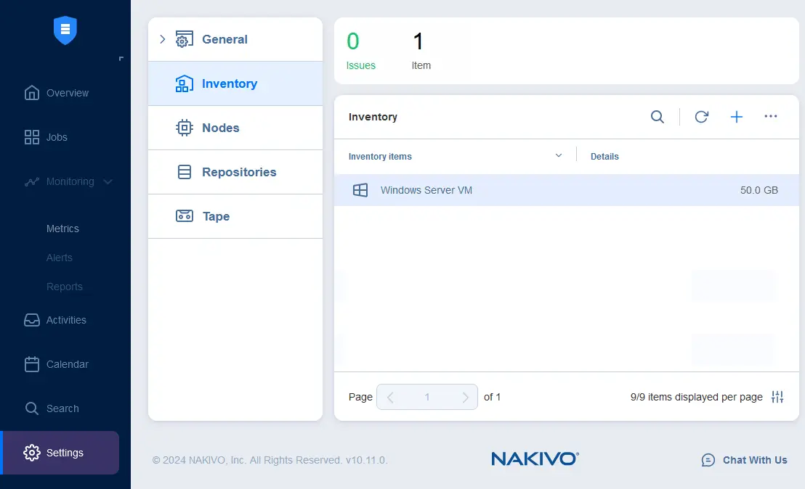The image size is (805, 489).
Task: Expand the General settings section
Action: (x=163, y=39)
